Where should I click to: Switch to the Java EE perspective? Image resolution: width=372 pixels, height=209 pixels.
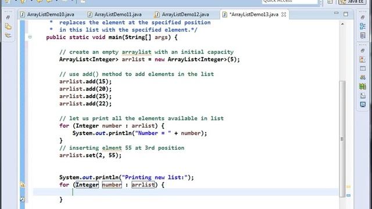point(352,2)
